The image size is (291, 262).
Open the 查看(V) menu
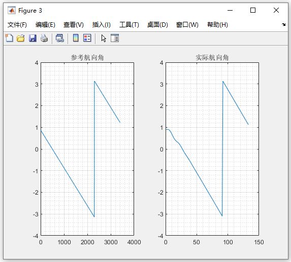(74, 25)
